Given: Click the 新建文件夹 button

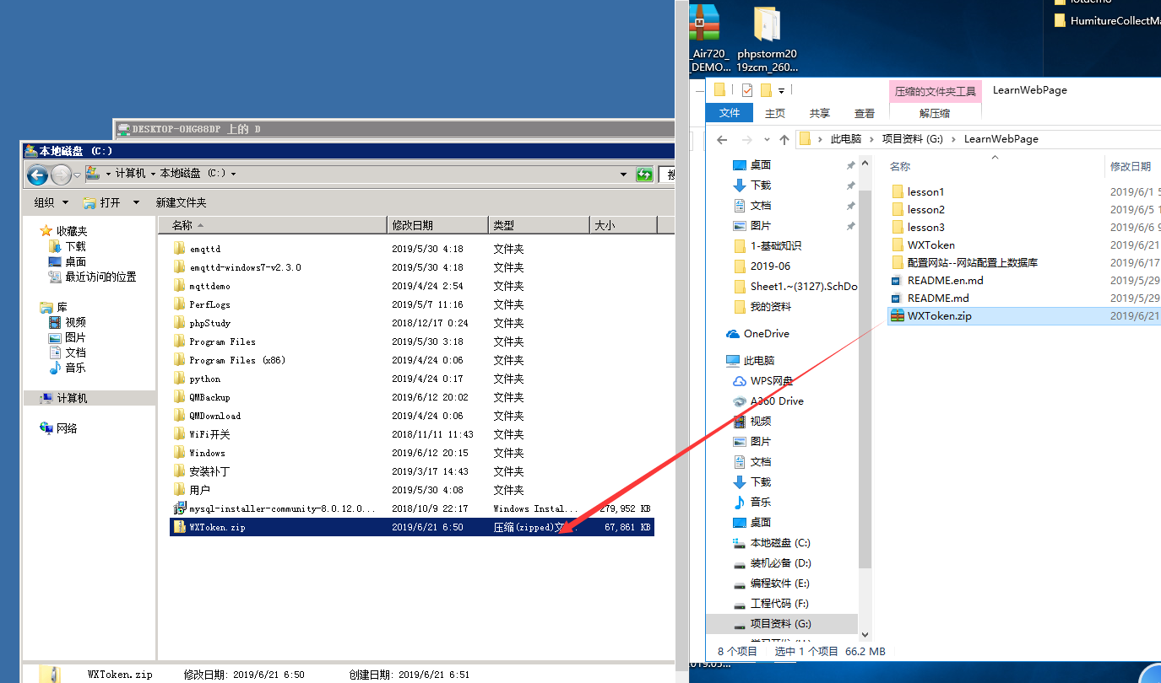Looking at the screenshot, I should pyautogui.click(x=181, y=202).
